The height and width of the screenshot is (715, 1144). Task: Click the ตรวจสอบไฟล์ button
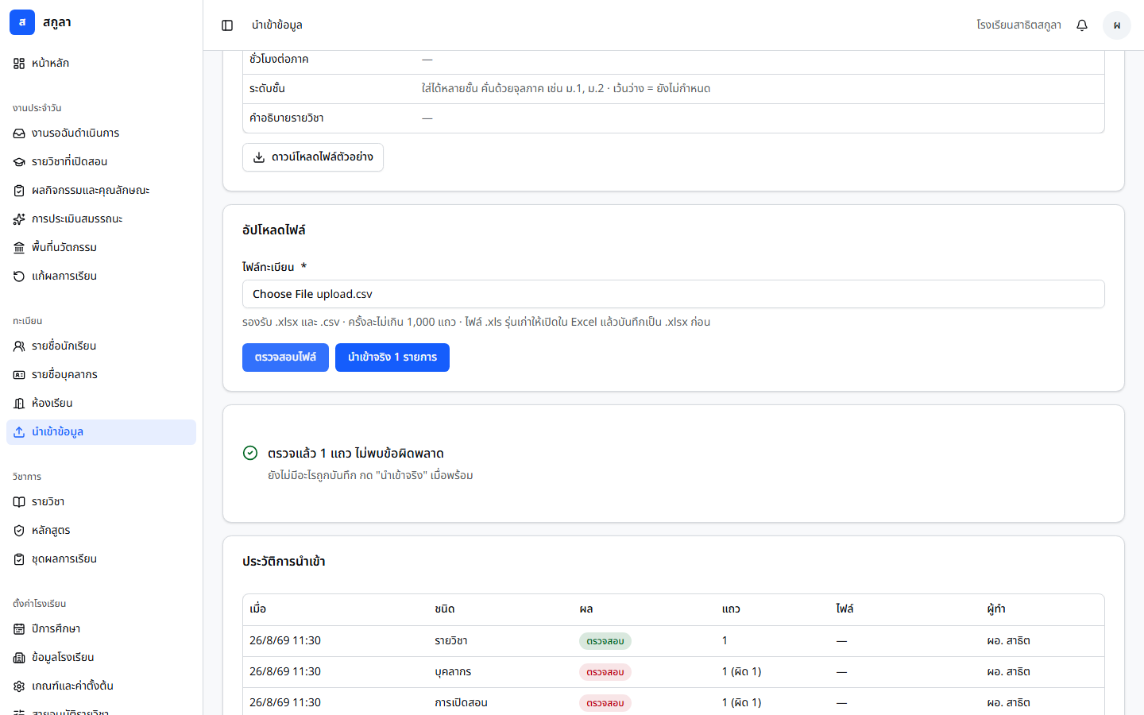click(285, 357)
